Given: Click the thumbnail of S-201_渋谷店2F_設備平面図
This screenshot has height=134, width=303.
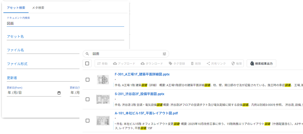Looking at the screenshot, I should (103, 99).
